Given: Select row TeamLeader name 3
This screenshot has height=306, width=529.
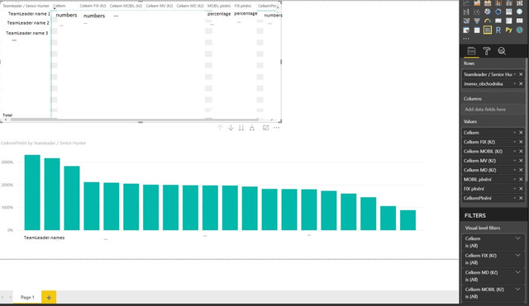Looking at the screenshot, I should [27, 33].
